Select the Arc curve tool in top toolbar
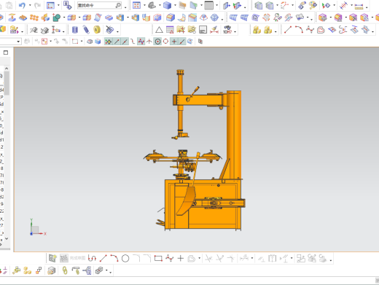This screenshot has height=285, width=379. [299, 30]
